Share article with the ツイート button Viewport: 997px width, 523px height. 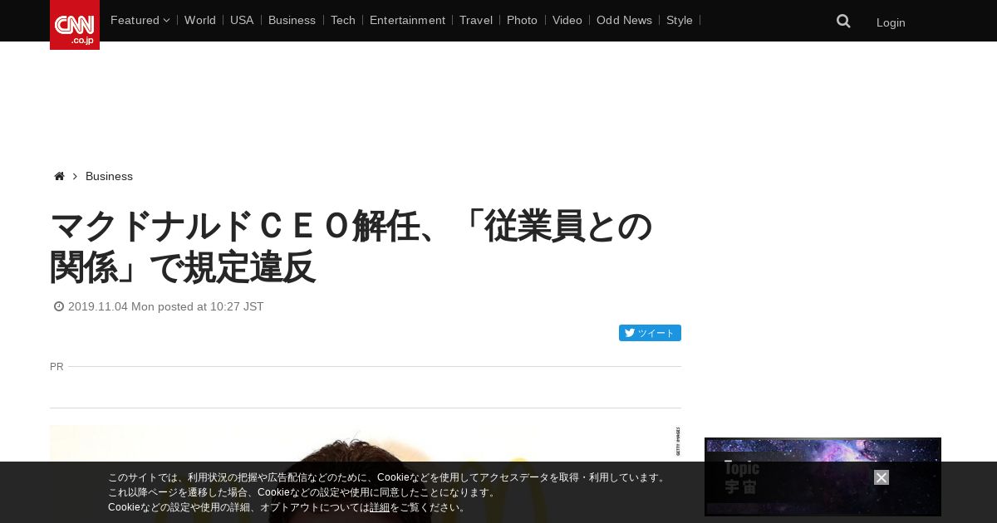click(650, 333)
